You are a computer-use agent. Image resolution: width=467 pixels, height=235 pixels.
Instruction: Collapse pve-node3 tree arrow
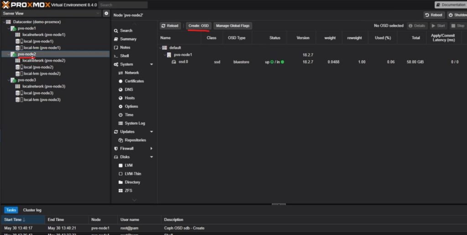[8, 80]
